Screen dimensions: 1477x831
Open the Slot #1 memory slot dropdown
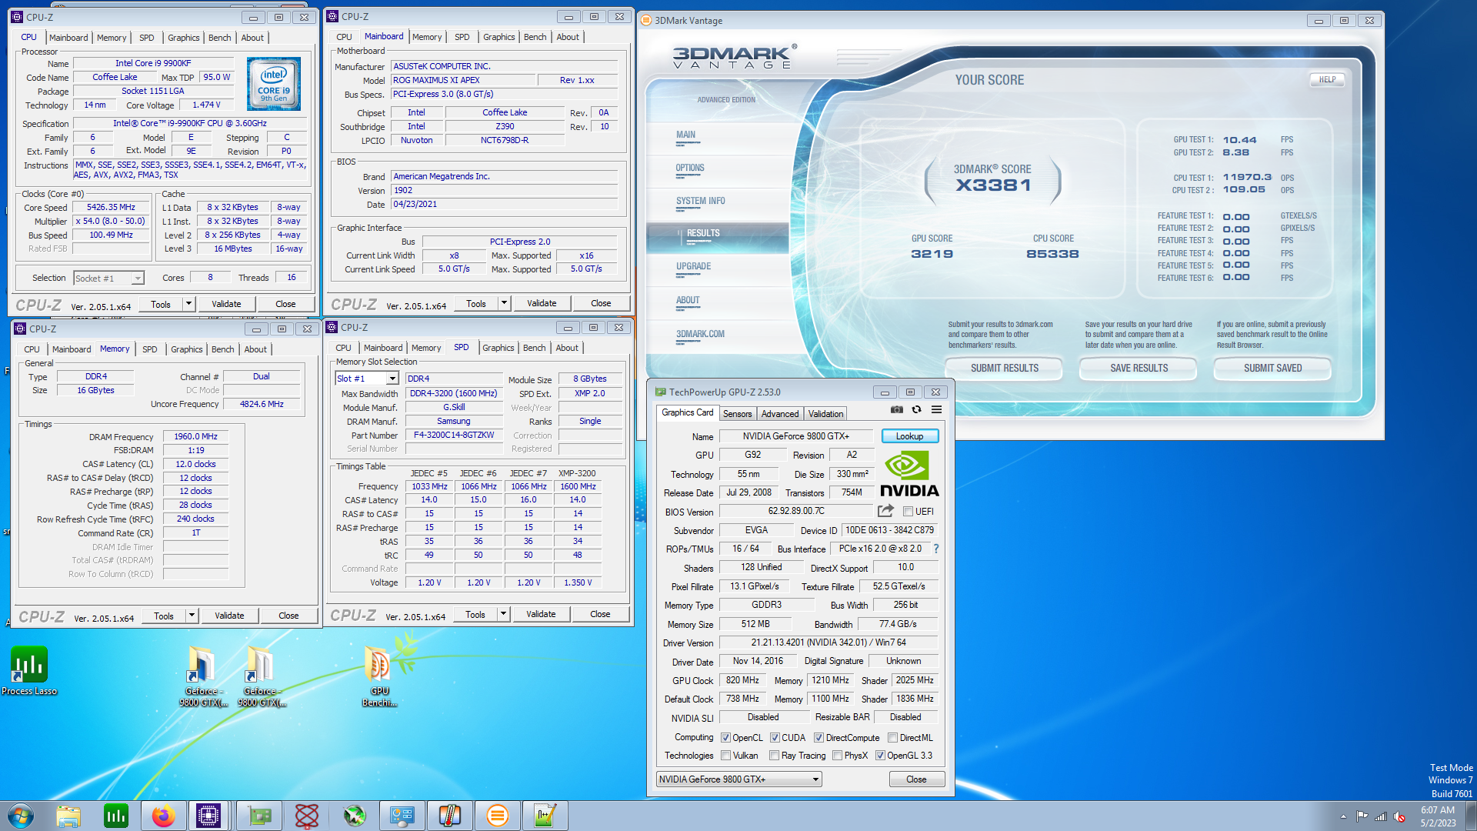(x=367, y=379)
